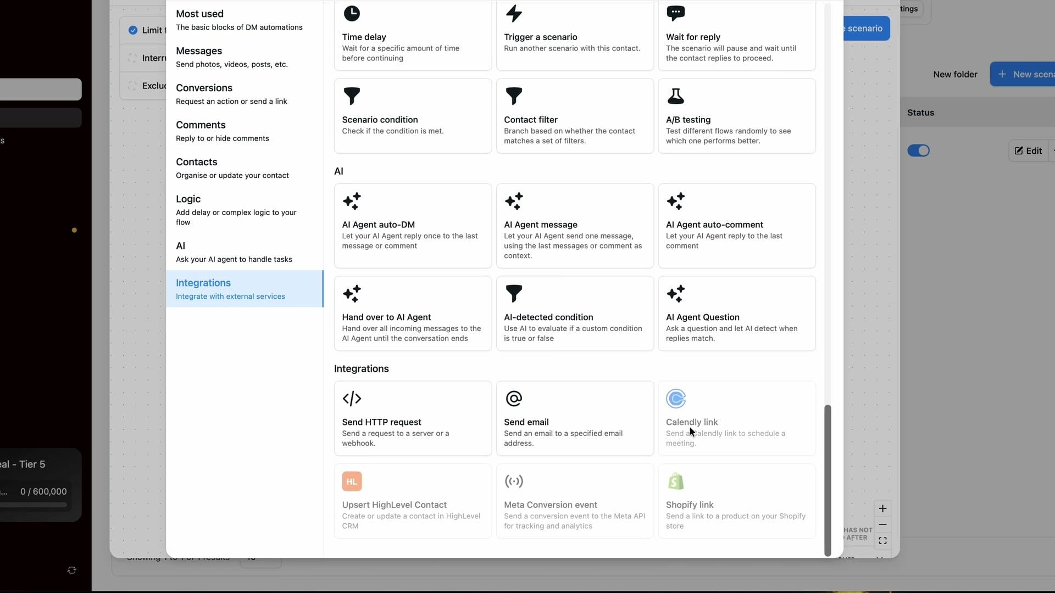
Task: Uncheck the Limit checkbox in background panel
Action: pos(133,30)
